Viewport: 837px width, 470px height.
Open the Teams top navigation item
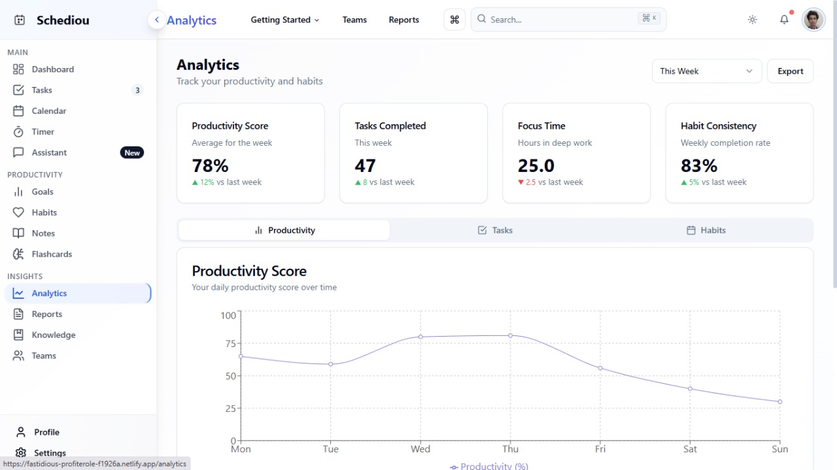coord(354,20)
